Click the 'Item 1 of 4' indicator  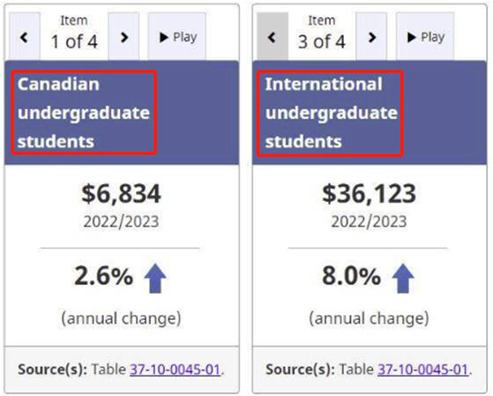point(74,33)
